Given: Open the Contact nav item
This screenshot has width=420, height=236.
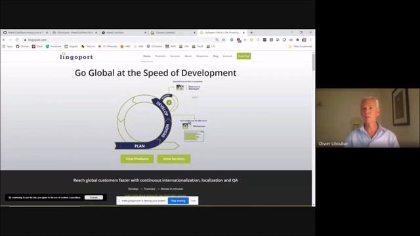Looking at the screenshot, I should coord(228,56).
